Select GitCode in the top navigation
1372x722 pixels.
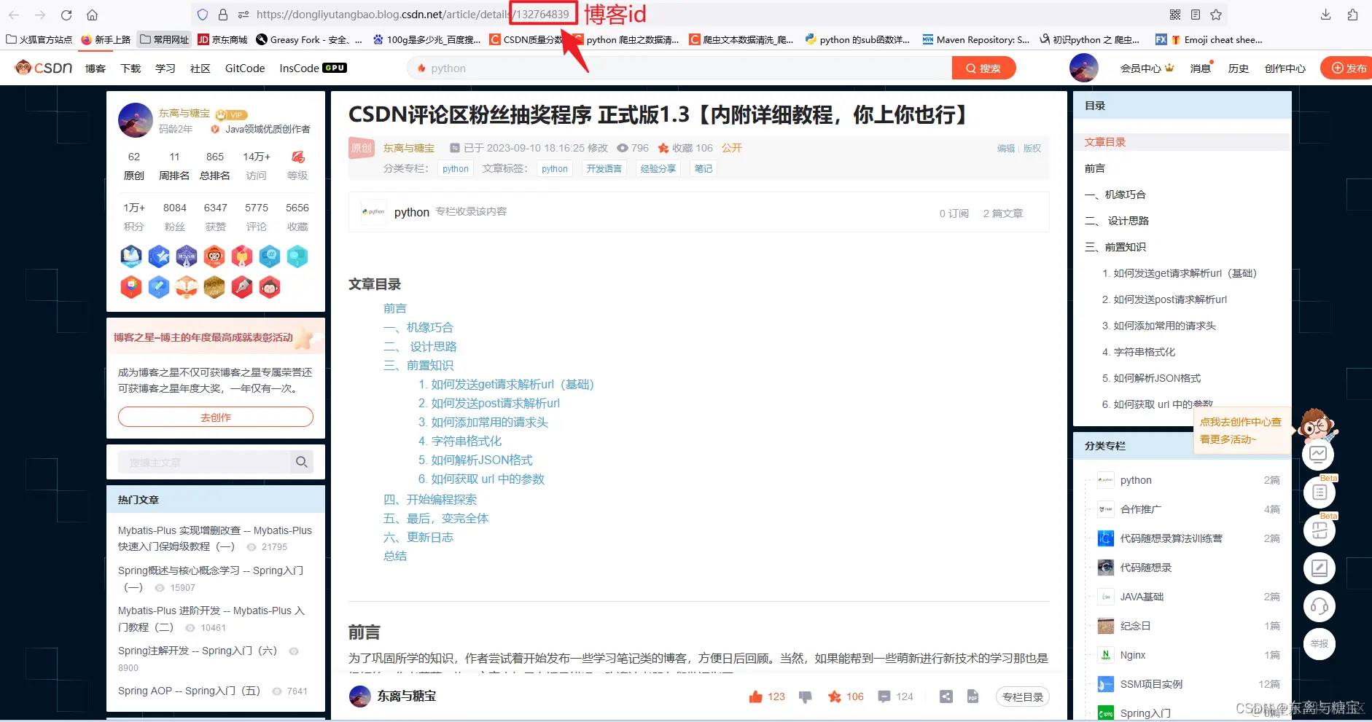point(243,68)
